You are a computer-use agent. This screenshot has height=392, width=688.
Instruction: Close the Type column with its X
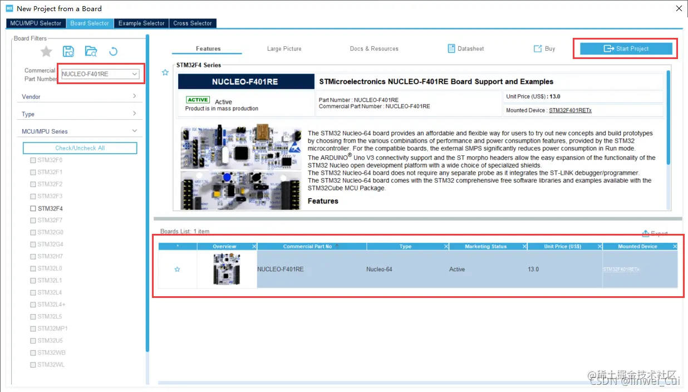tap(446, 246)
